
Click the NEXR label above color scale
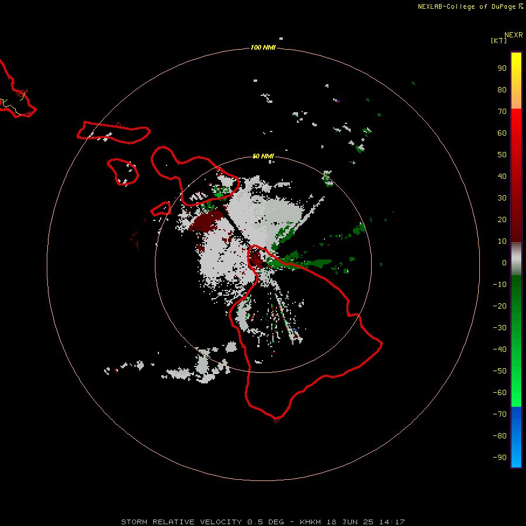514,35
